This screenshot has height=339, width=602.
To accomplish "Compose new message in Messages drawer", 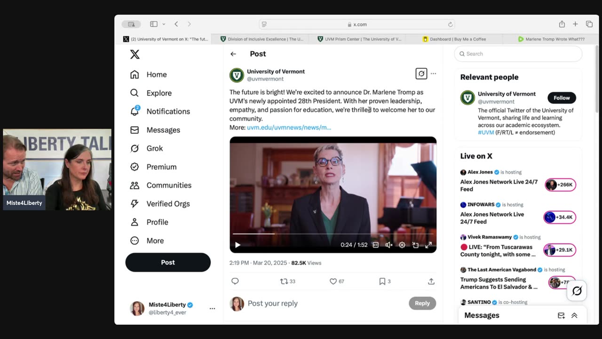I will (561, 315).
